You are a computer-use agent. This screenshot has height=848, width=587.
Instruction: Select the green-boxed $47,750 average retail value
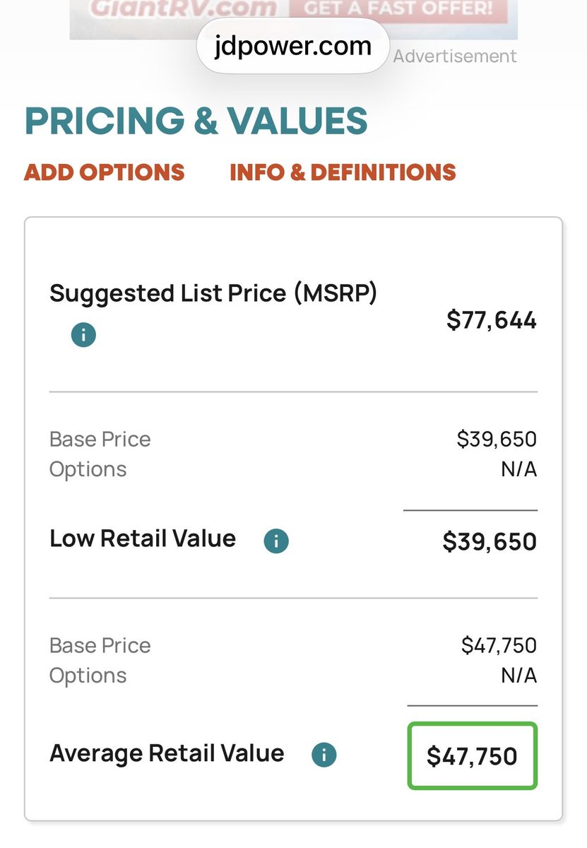(472, 756)
